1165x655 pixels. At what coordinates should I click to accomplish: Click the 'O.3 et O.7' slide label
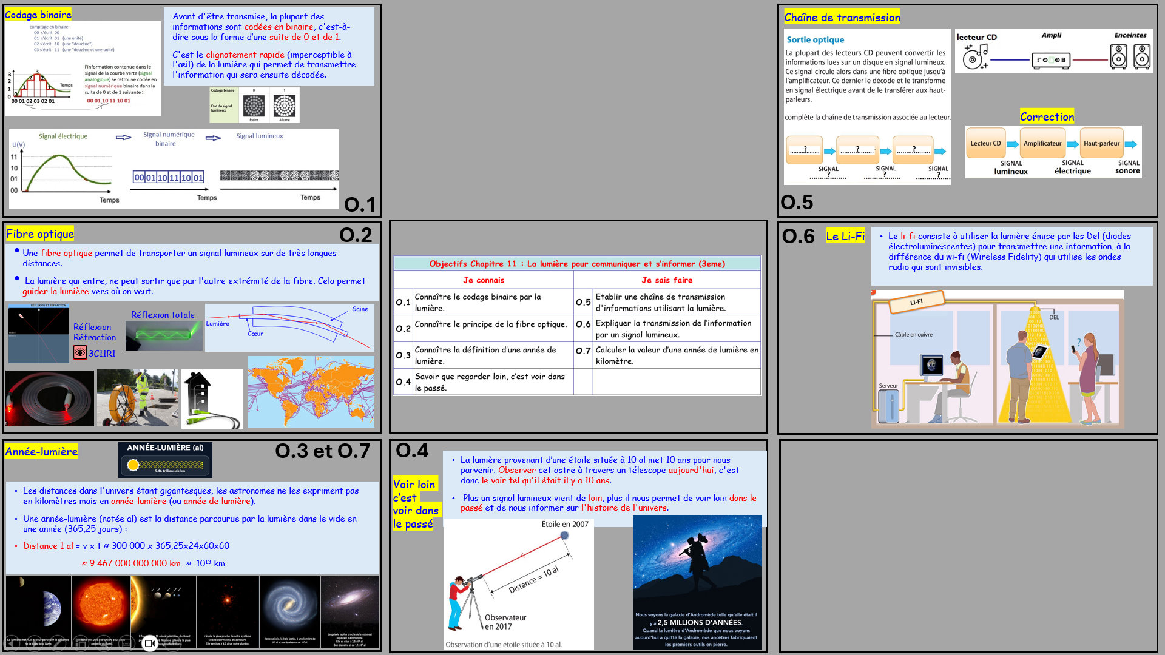coord(322,451)
